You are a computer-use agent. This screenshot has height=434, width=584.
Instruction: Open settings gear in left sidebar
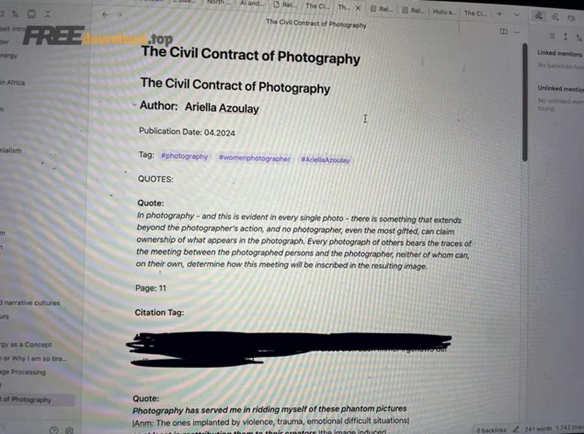pyautogui.click(x=70, y=429)
